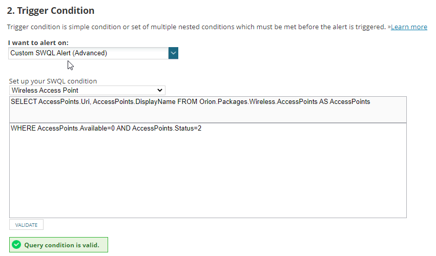Click the 2. Trigger Condition heading

click(x=51, y=11)
